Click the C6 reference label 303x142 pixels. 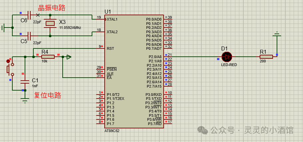pyautogui.click(x=24, y=20)
